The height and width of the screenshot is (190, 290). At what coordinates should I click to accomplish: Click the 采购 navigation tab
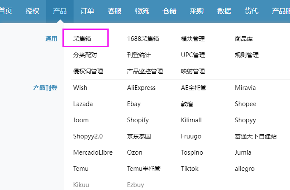tap(197, 11)
